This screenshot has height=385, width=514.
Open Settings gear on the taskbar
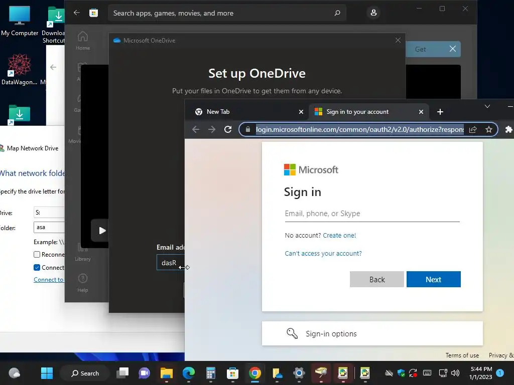pyautogui.click(x=299, y=373)
